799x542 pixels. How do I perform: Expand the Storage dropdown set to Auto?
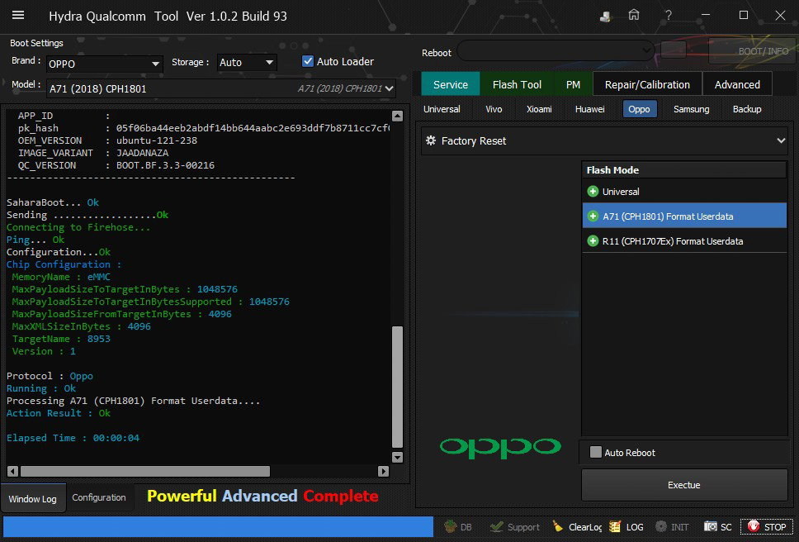(246, 63)
